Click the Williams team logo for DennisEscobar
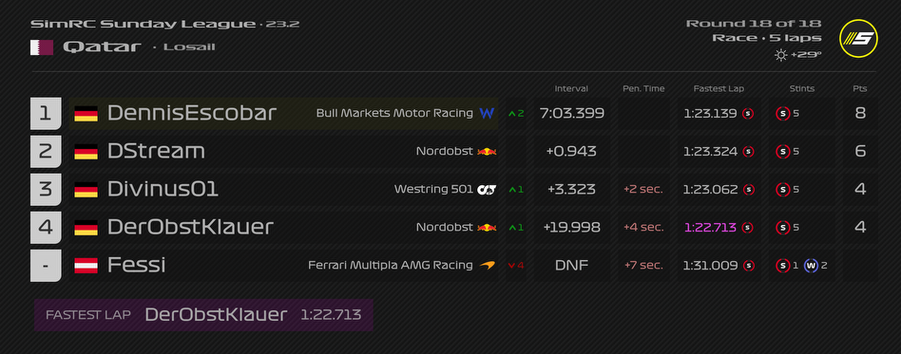The width and height of the screenshot is (901, 354). click(x=487, y=114)
